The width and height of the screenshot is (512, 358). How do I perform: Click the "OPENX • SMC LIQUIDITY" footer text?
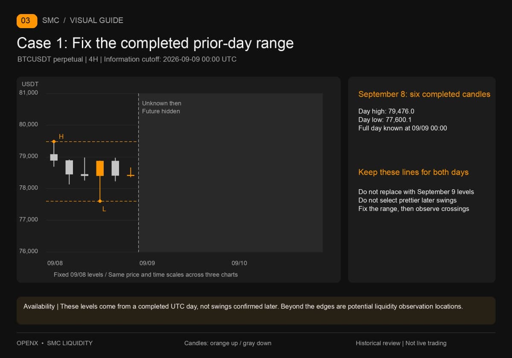coord(55,343)
